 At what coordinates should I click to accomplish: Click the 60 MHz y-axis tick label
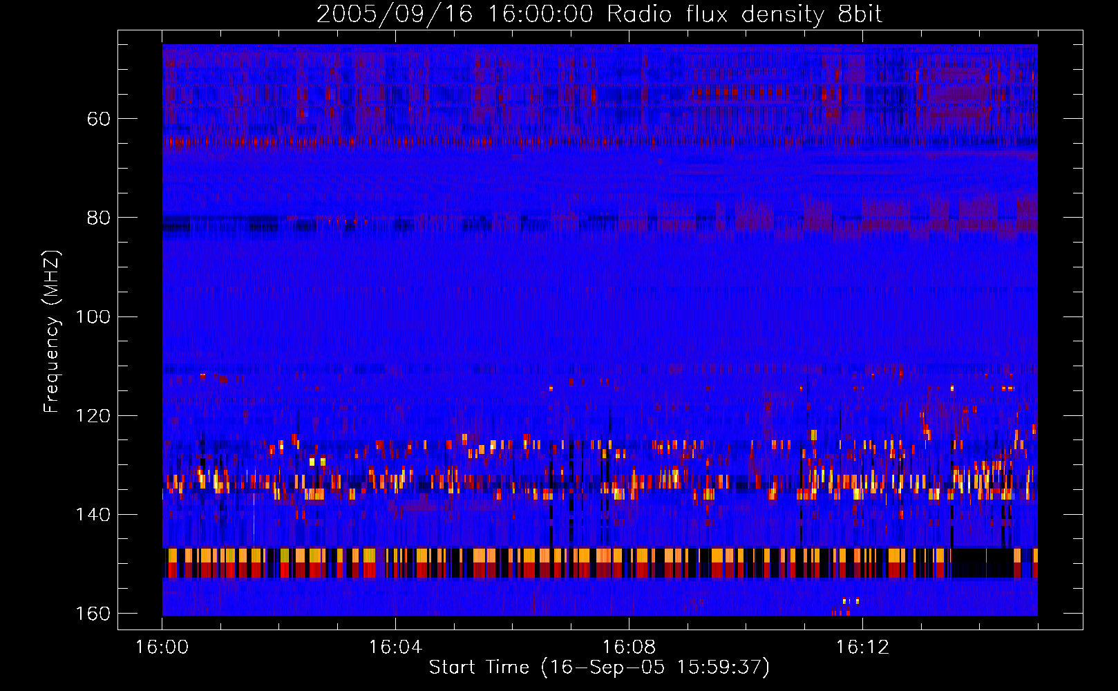(99, 119)
